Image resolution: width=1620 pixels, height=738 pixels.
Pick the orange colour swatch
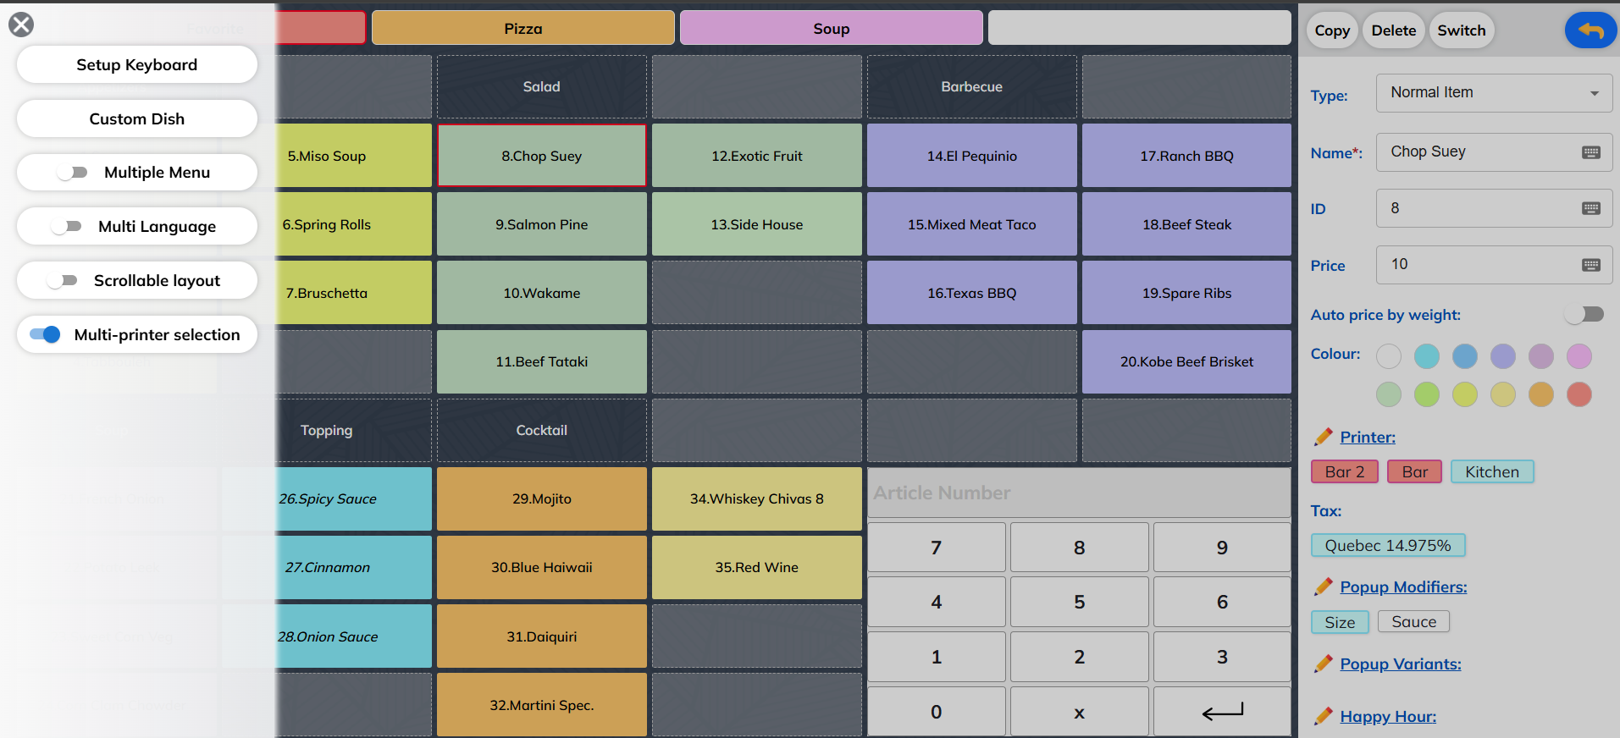point(1541,394)
